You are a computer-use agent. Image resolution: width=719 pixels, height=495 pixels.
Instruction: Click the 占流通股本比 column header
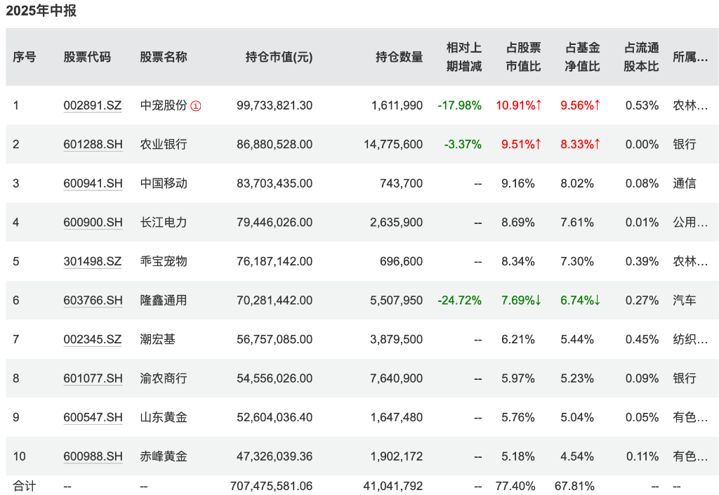[642, 57]
